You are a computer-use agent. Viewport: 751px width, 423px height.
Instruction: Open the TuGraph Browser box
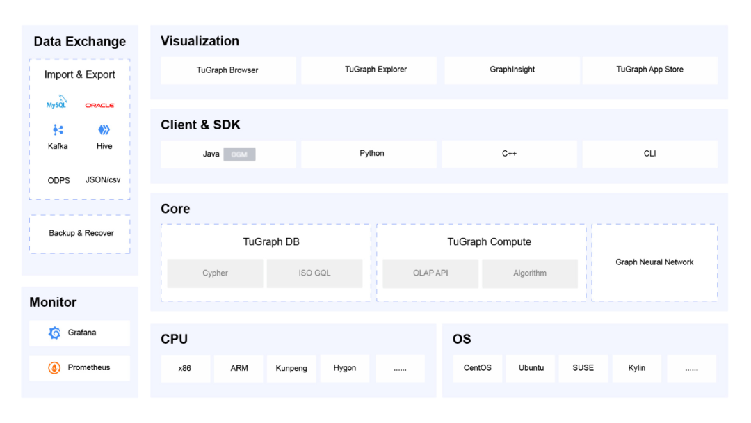point(228,70)
